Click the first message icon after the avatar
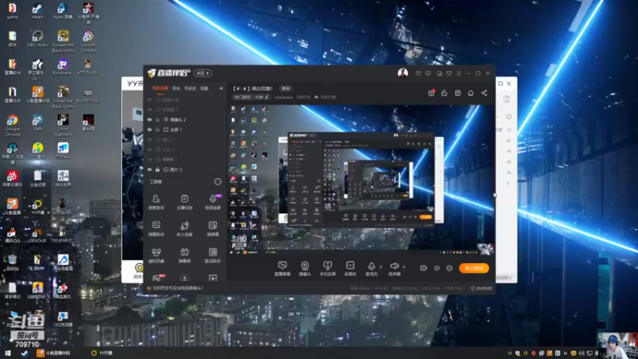The width and height of the screenshot is (638, 359). [418, 73]
